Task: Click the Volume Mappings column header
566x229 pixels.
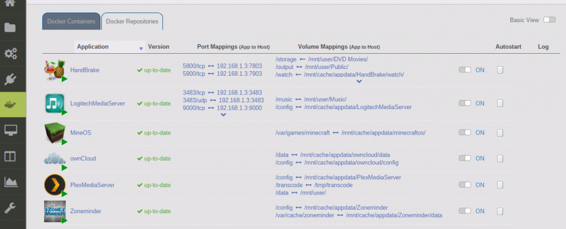Action: coord(339,47)
